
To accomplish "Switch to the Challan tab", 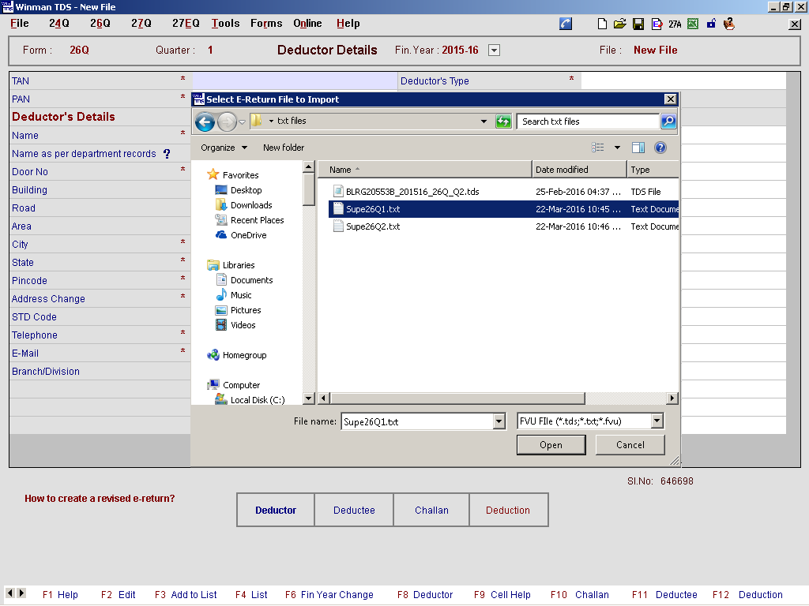I will click(x=431, y=511).
